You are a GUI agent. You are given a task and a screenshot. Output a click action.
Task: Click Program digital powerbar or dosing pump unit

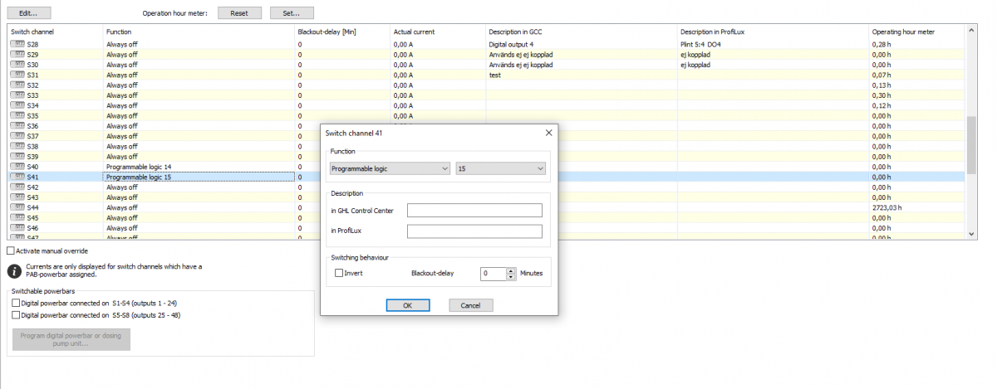(71, 339)
